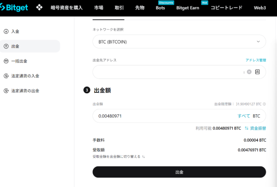Viewport: 277px width, 187px height.
Task: Select 出金 in sidebar
Action: point(30,46)
